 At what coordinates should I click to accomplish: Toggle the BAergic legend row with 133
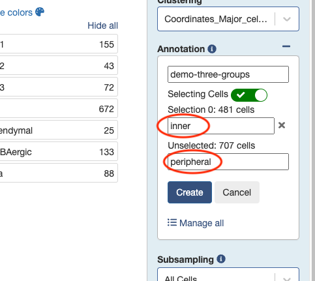59,151
